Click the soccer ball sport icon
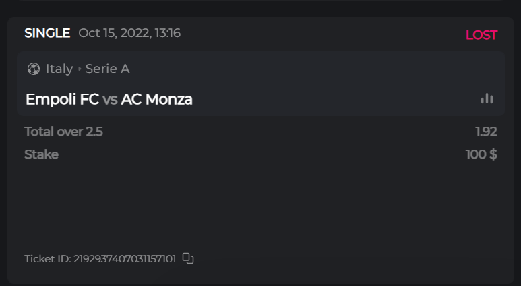The width and height of the screenshot is (521, 286). tap(33, 69)
